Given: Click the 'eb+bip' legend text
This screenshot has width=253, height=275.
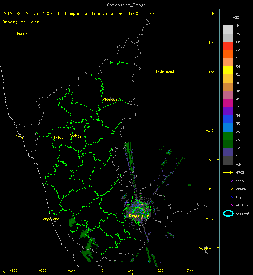Looking at the screenshot, I should [x=242, y=205].
